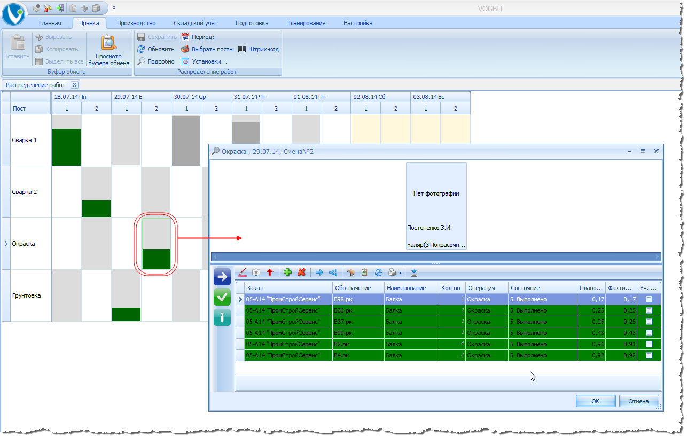This screenshot has height=437, width=687.
Task: Click the Период: button in the ribbon
Action: click(x=198, y=37)
